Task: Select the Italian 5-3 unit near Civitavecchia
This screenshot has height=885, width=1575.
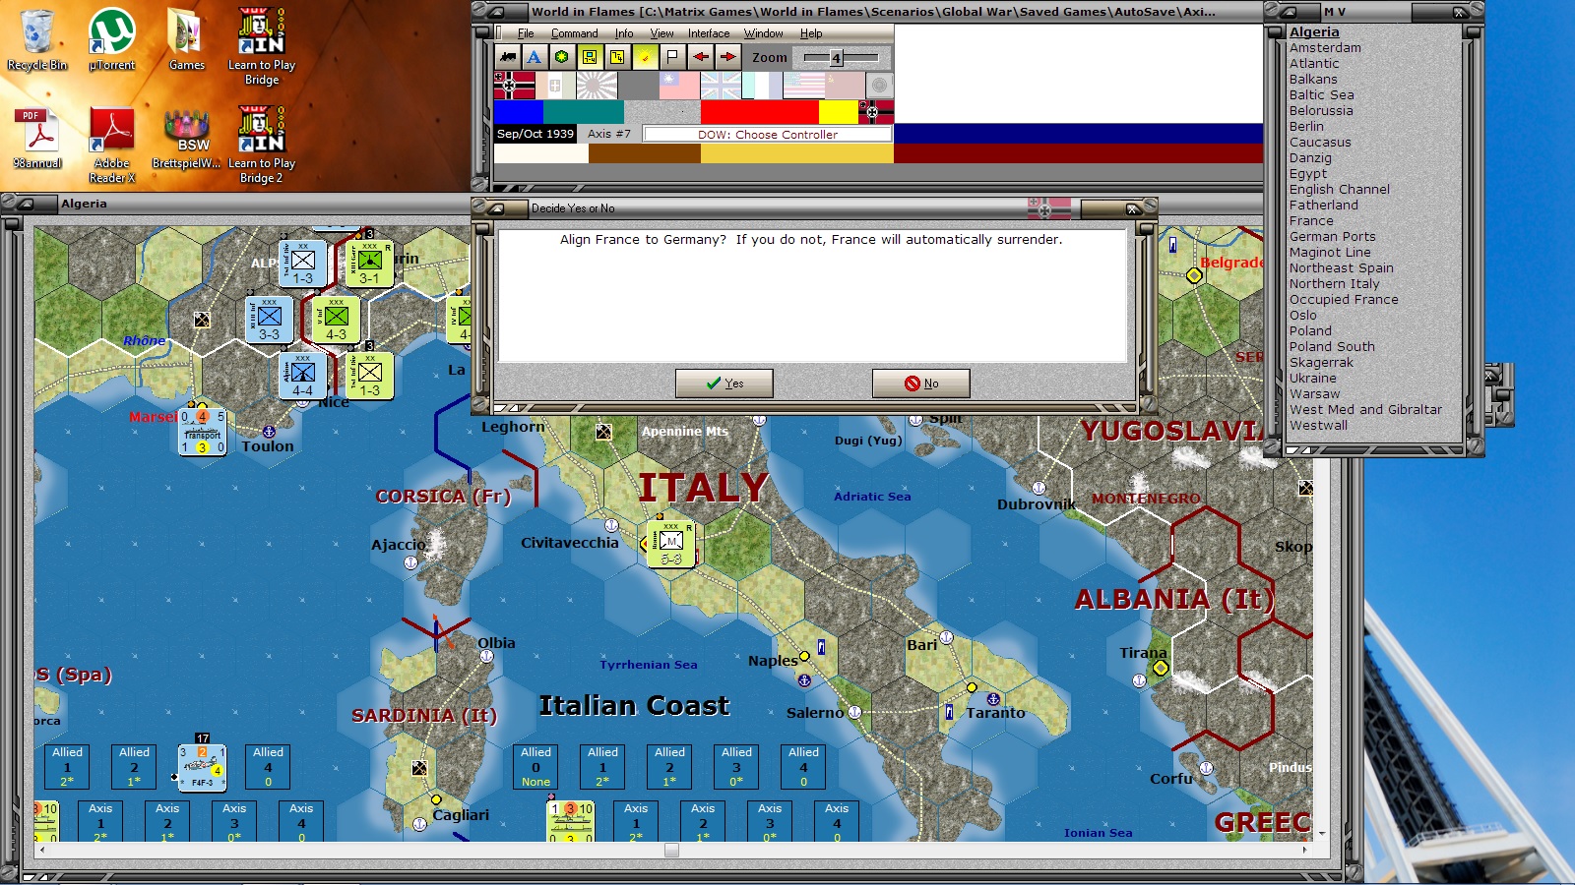Action: click(670, 545)
